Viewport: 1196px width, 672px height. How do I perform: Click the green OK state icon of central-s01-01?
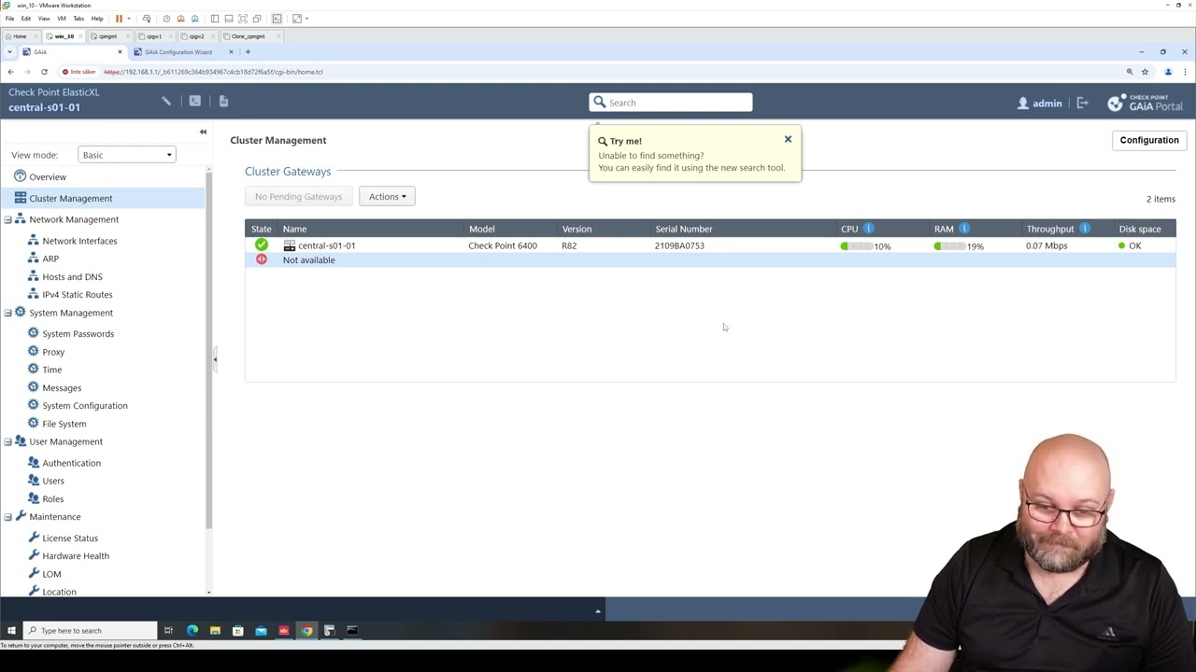click(262, 245)
